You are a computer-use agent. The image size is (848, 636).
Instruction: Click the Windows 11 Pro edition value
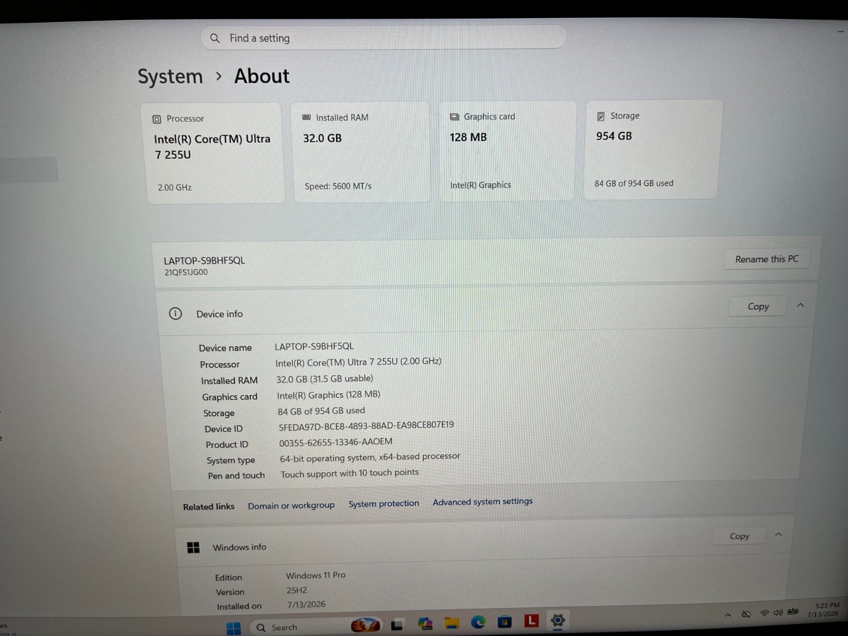[315, 575]
